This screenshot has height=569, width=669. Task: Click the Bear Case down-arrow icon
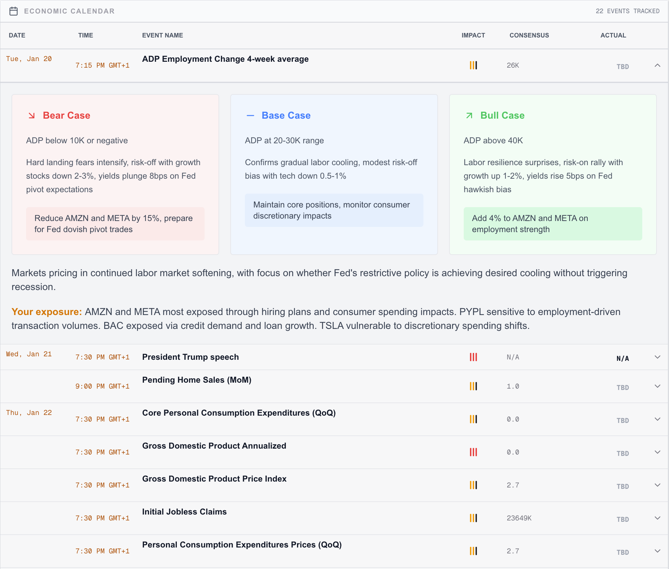pyautogui.click(x=32, y=116)
